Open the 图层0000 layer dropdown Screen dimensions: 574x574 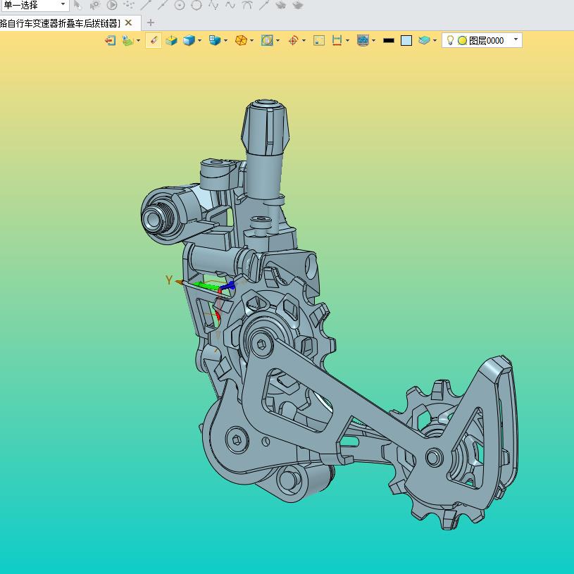point(516,40)
